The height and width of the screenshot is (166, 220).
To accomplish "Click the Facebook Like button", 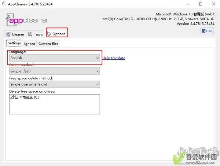I will pyautogui.click(x=207, y=31).
